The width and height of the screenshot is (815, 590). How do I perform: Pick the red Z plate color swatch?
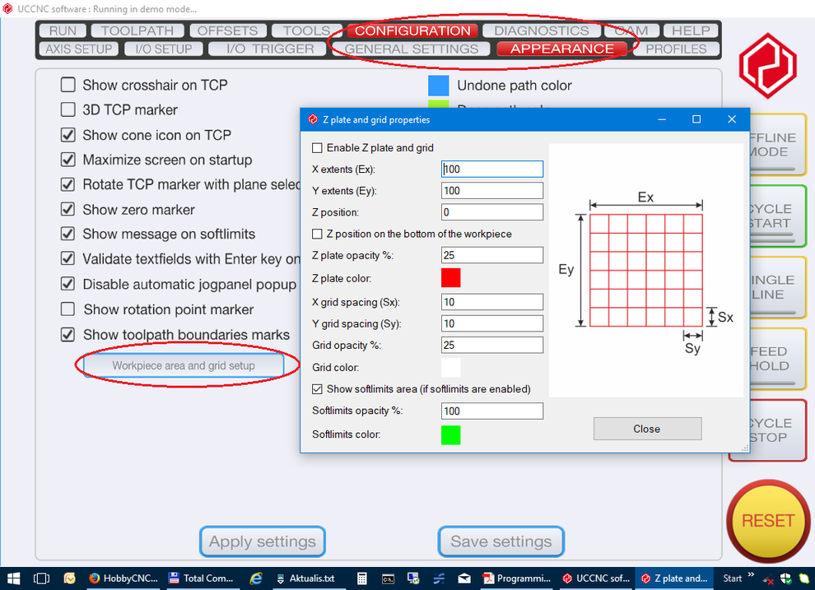(450, 277)
